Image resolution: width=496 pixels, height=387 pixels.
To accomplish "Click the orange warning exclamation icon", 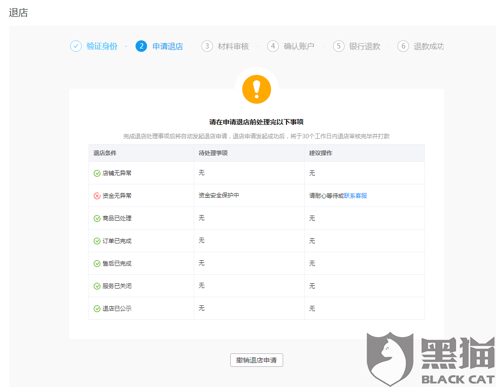I will [256, 89].
